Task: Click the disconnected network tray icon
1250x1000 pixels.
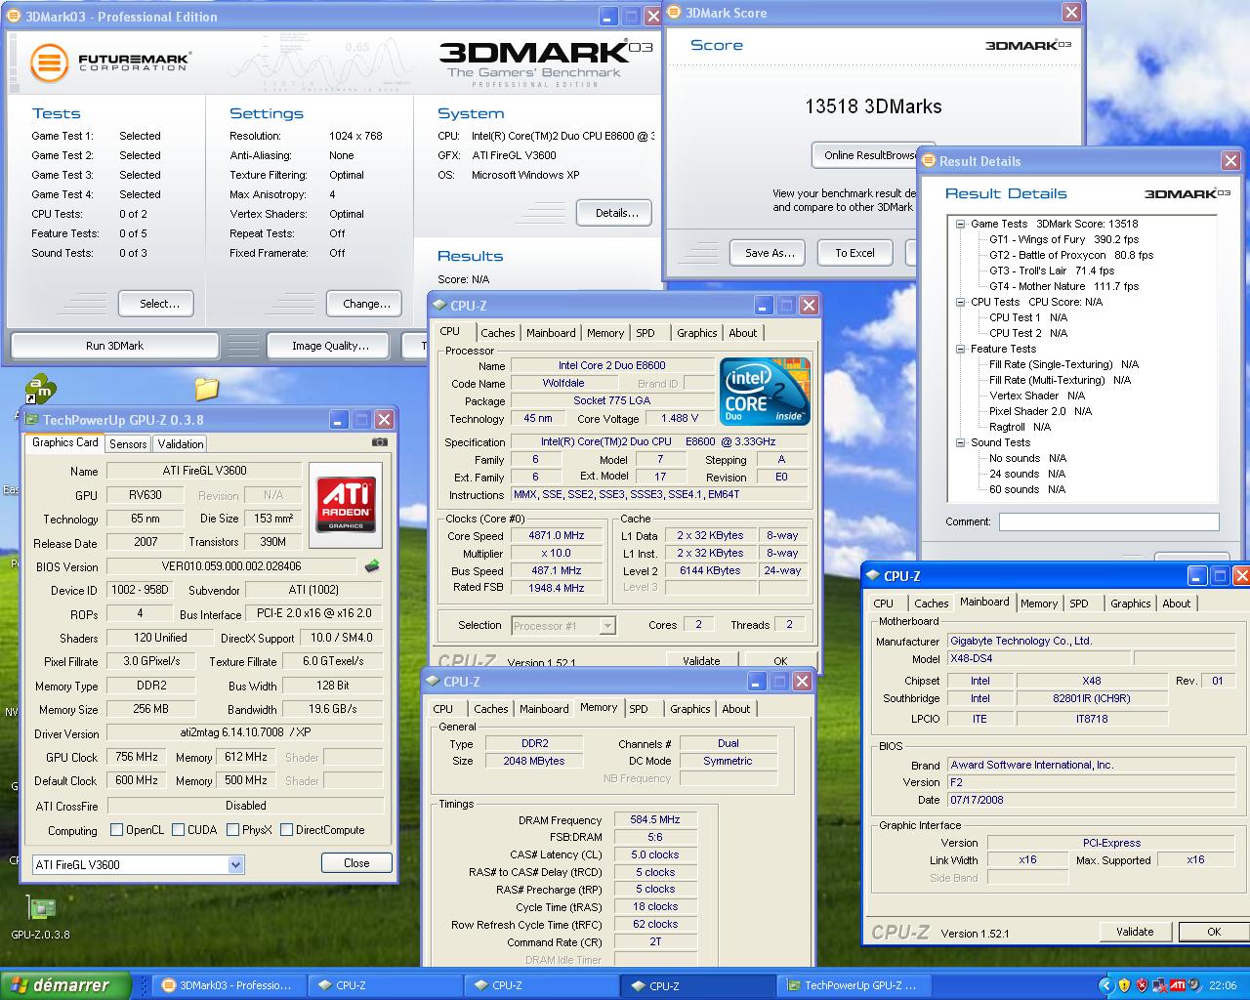Action: [x=1160, y=985]
